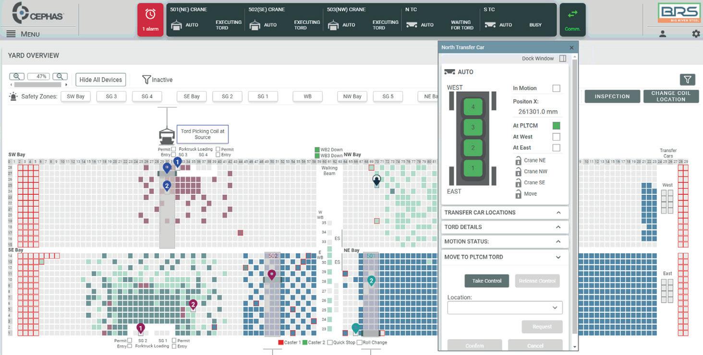Open the settings gear

[696, 34]
